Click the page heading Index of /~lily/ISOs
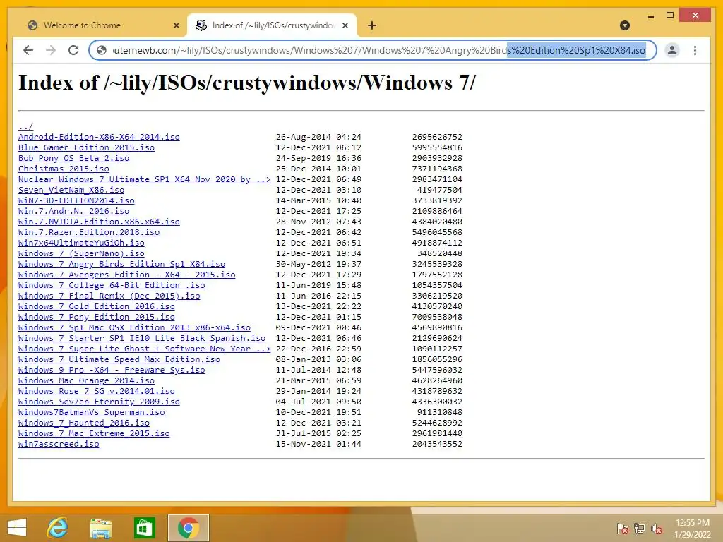723x542 pixels. [246, 83]
